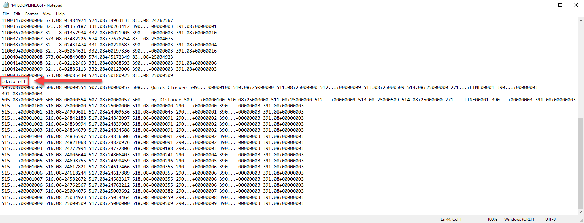Click the Notepad icon in title bar
584x223 pixels.
click(5, 5)
